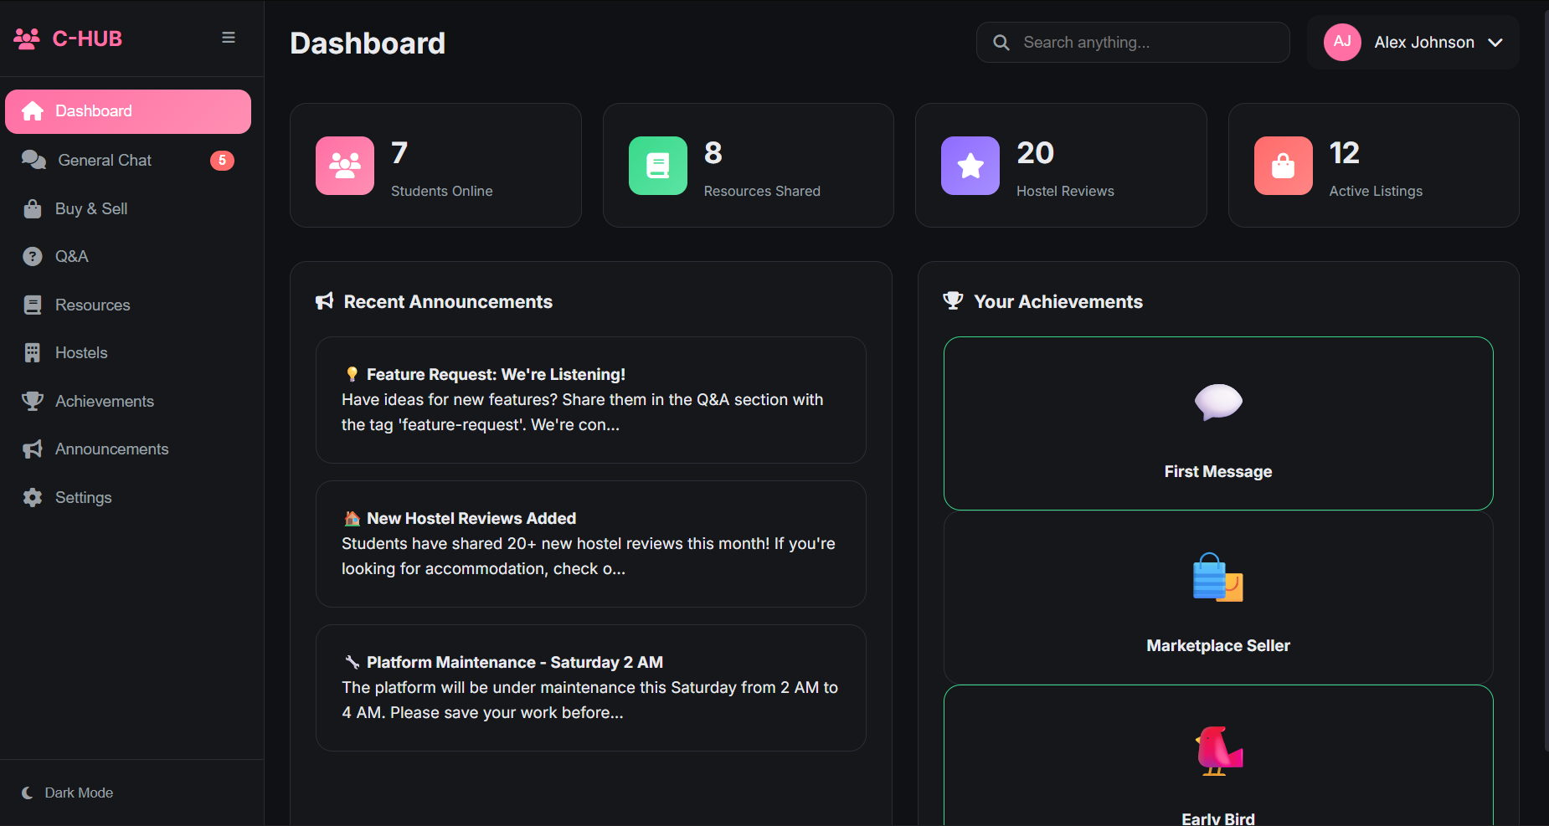1549x826 pixels.
Task: Click the page vertical scrollbar
Action: 1546,377
